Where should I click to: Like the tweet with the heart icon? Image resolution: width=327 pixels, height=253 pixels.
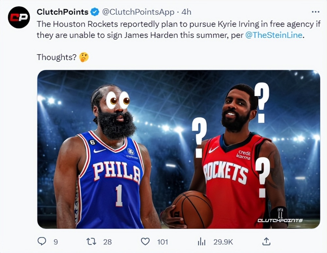(145, 242)
